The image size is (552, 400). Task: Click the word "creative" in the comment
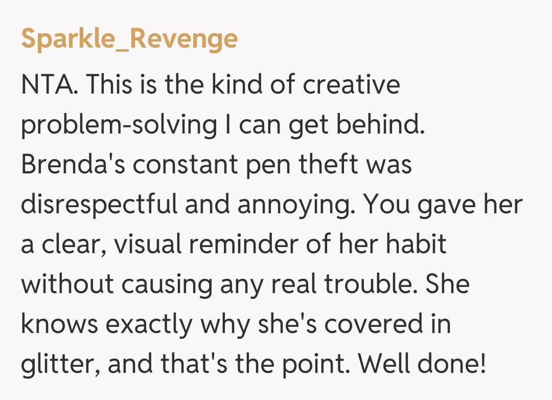[x=351, y=85]
